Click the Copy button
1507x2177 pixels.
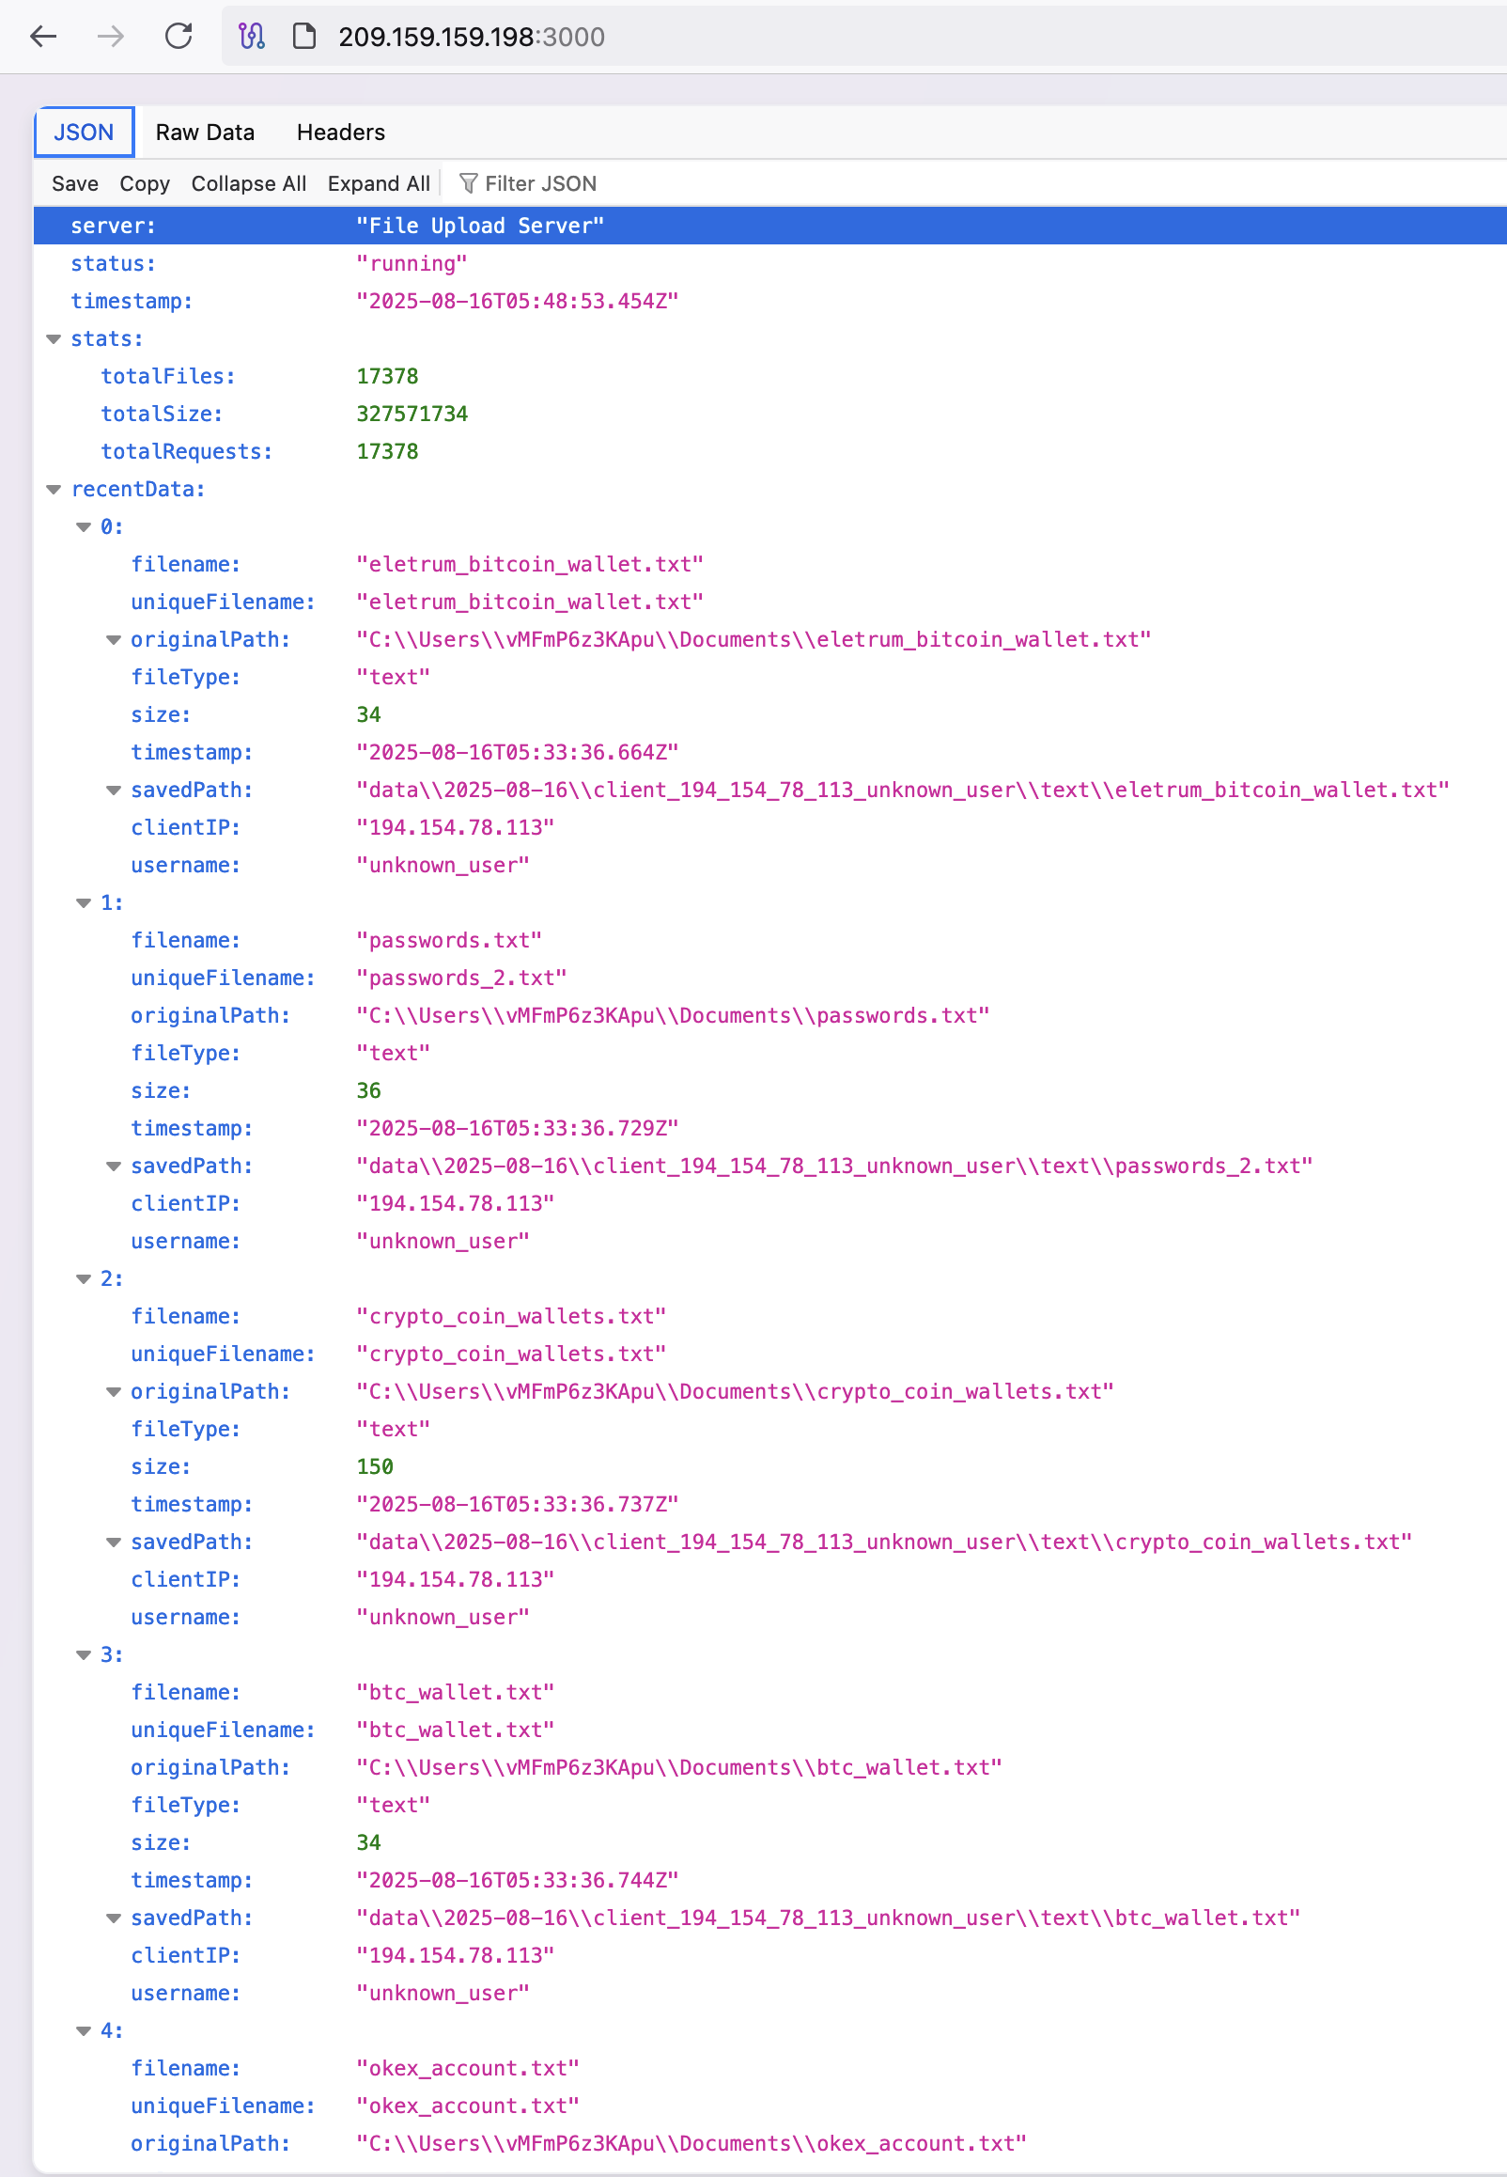pos(145,183)
